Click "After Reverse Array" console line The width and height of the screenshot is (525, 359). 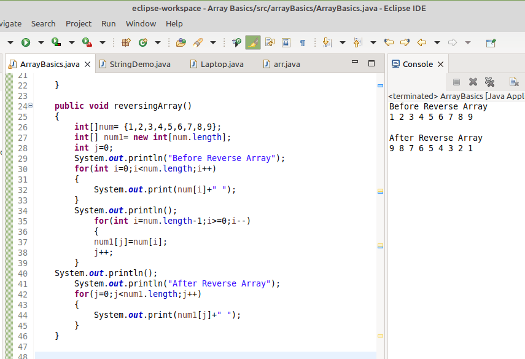(x=436, y=138)
